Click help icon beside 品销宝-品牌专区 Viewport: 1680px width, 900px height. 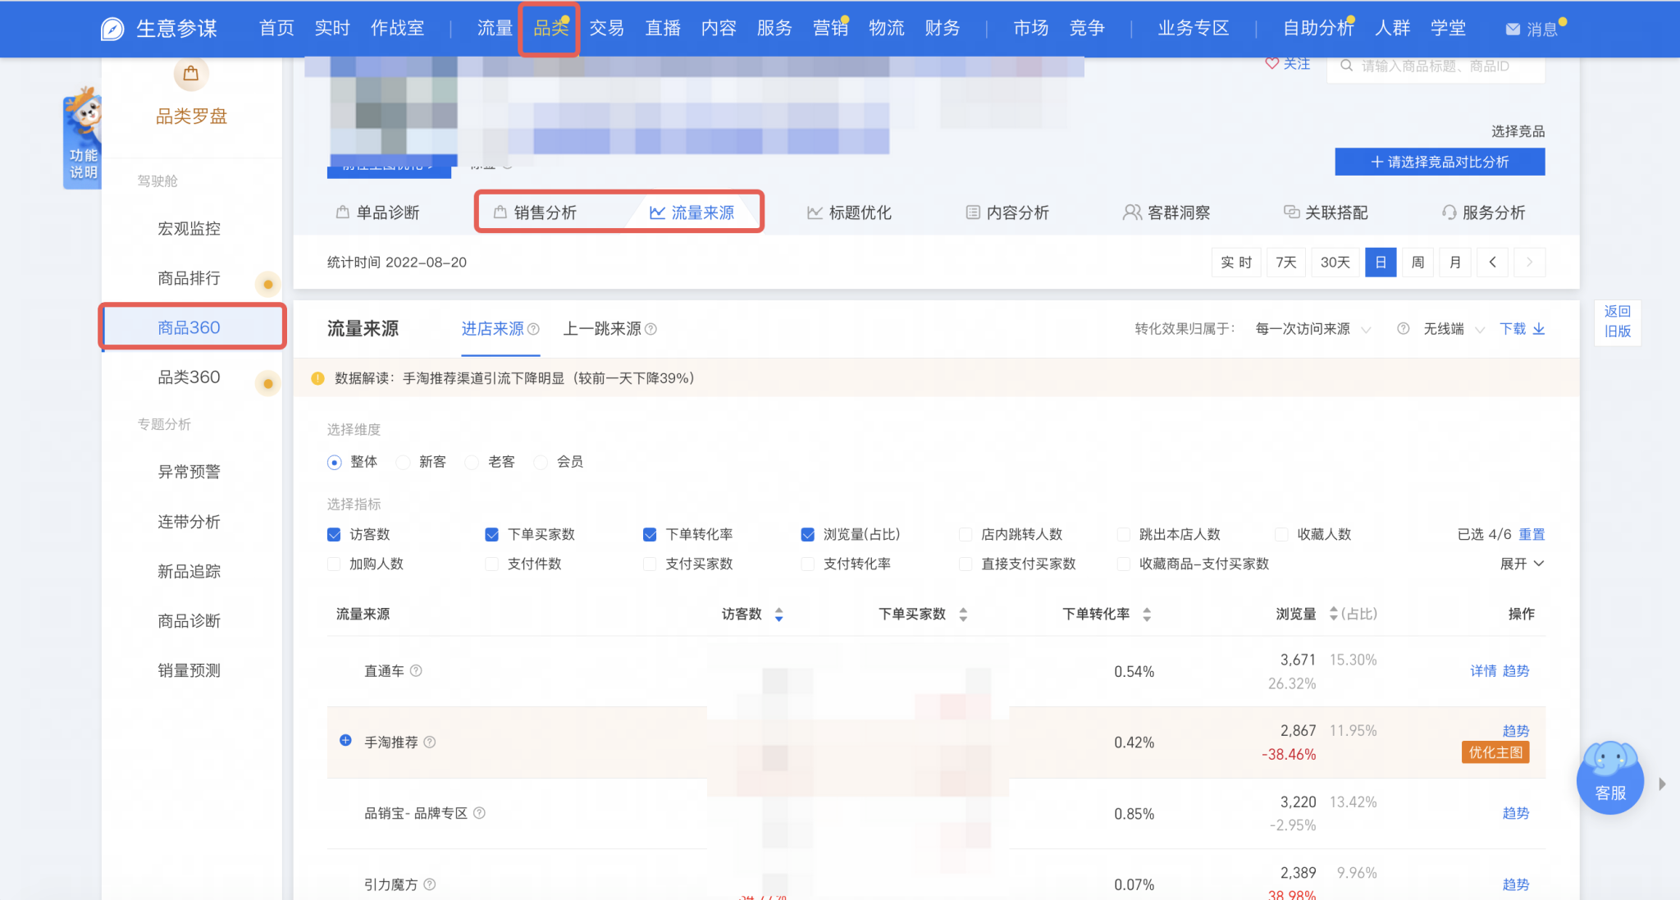[x=480, y=813]
